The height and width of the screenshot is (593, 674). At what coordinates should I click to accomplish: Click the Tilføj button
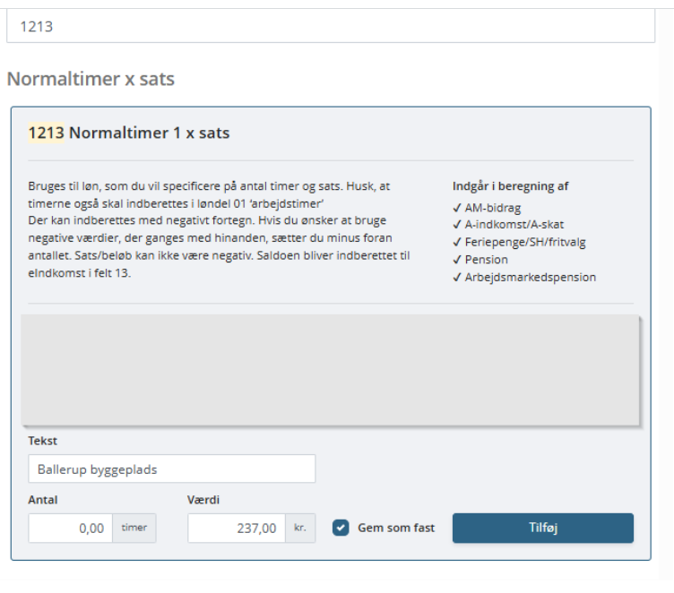(542, 528)
